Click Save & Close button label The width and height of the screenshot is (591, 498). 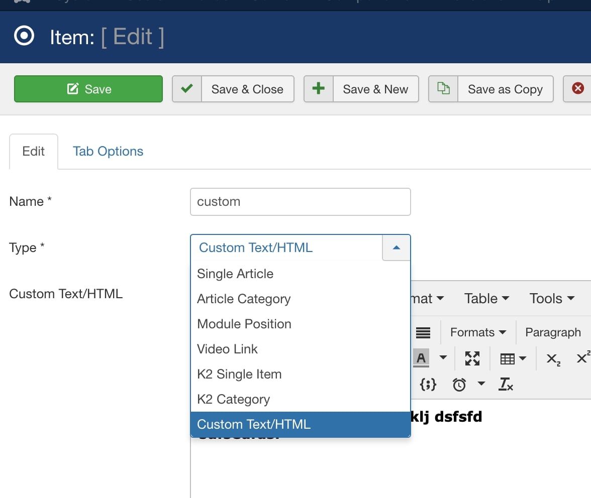click(247, 89)
